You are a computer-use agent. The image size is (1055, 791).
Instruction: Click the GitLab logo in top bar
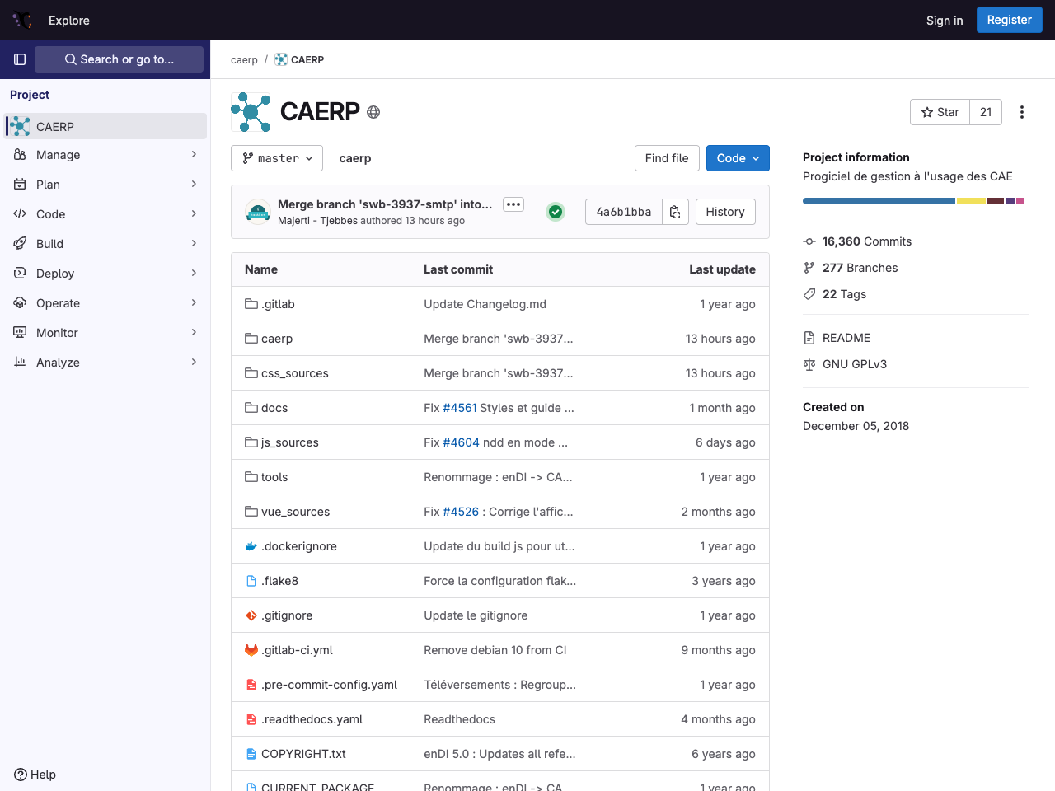[22, 20]
